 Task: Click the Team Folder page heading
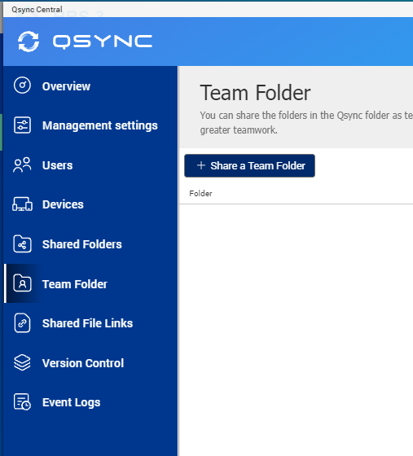click(255, 93)
